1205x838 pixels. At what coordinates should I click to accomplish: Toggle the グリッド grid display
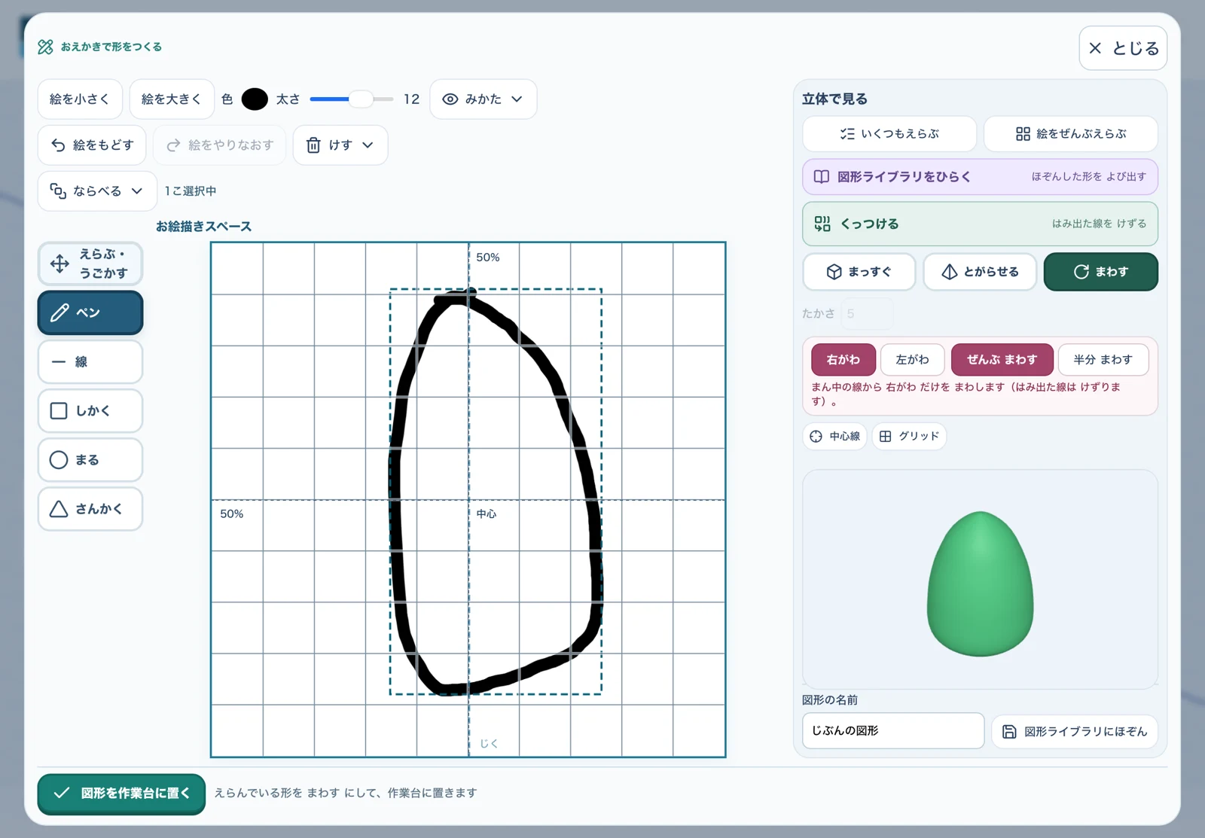[910, 437]
